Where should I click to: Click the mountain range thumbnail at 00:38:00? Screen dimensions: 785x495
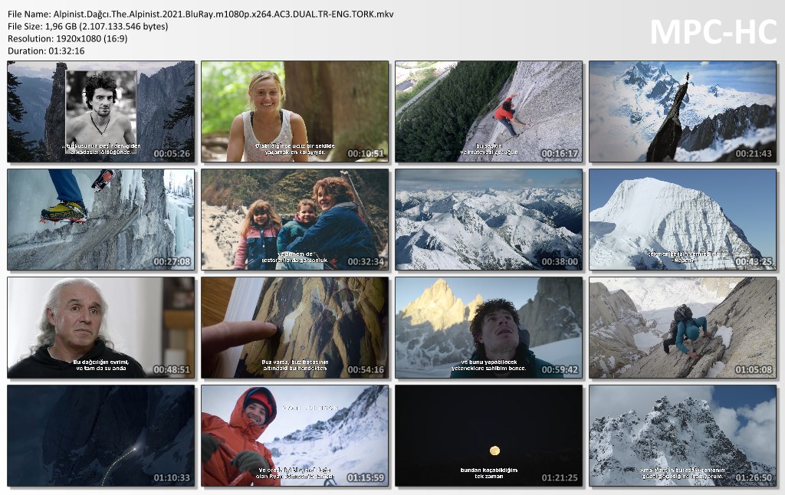[488, 220]
